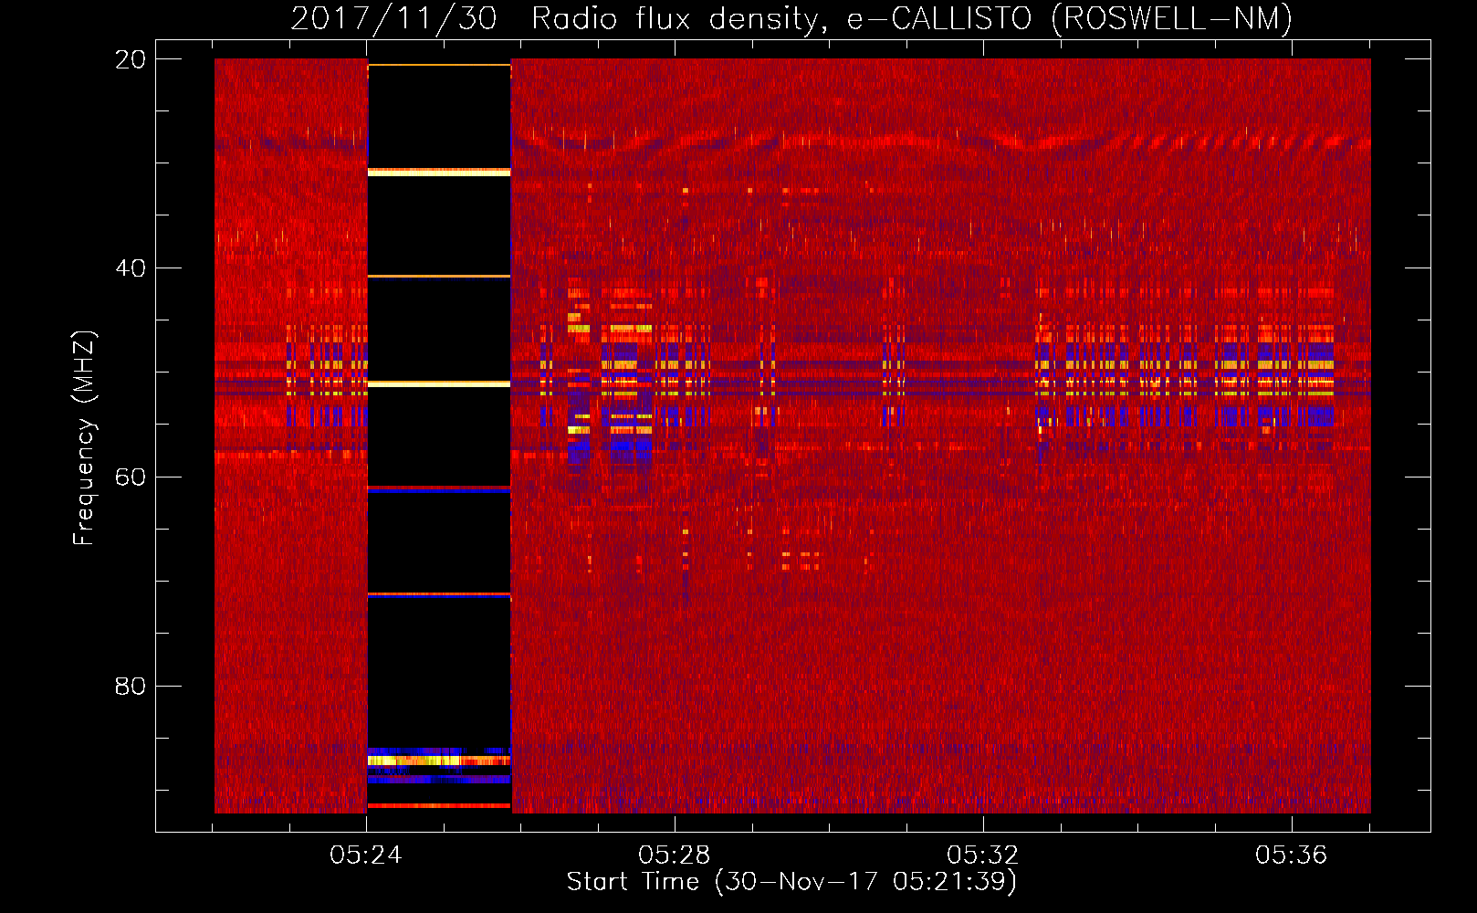Viewport: 1477px width, 913px height.
Task: Click the 60 frequency tick label
Action: [x=131, y=477]
